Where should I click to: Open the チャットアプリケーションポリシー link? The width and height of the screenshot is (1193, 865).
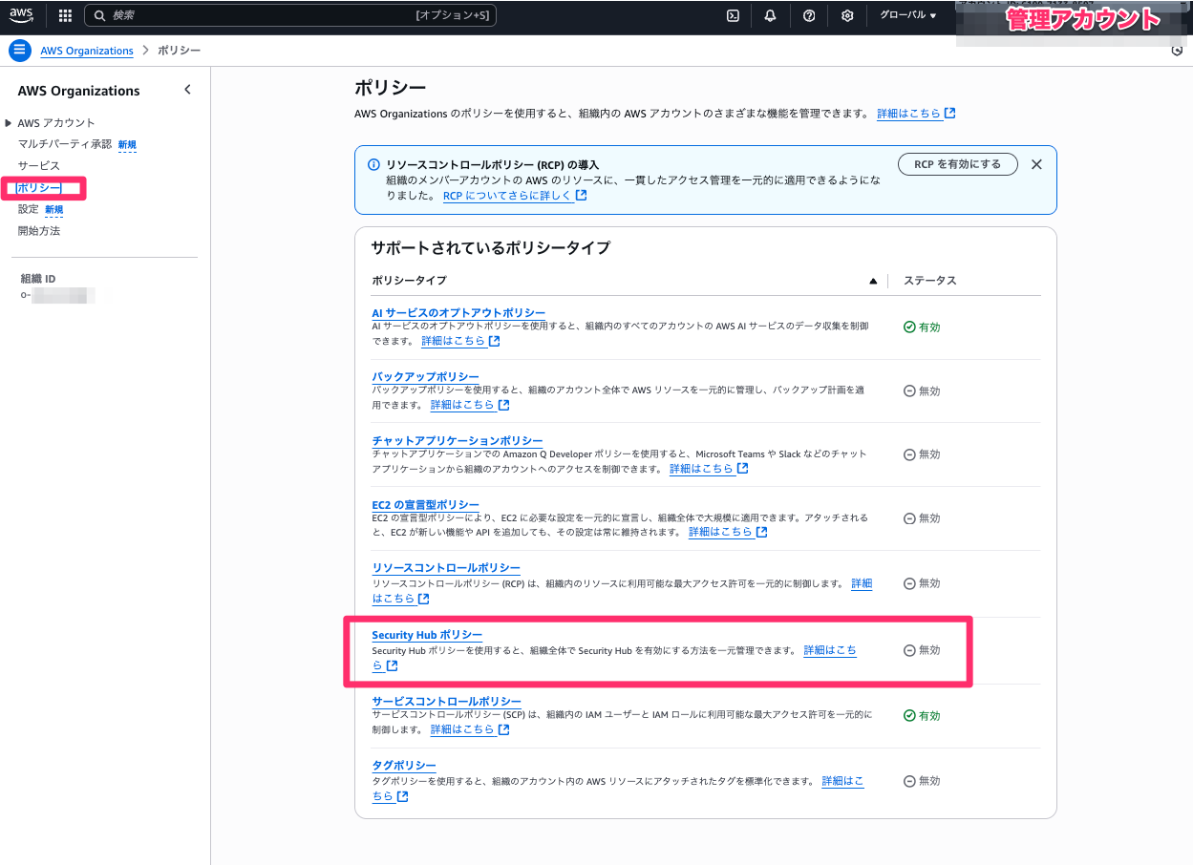click(x=458, y=441)
